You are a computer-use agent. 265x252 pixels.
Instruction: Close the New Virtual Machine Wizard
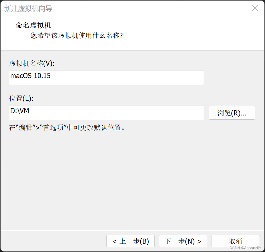[254, 8]
